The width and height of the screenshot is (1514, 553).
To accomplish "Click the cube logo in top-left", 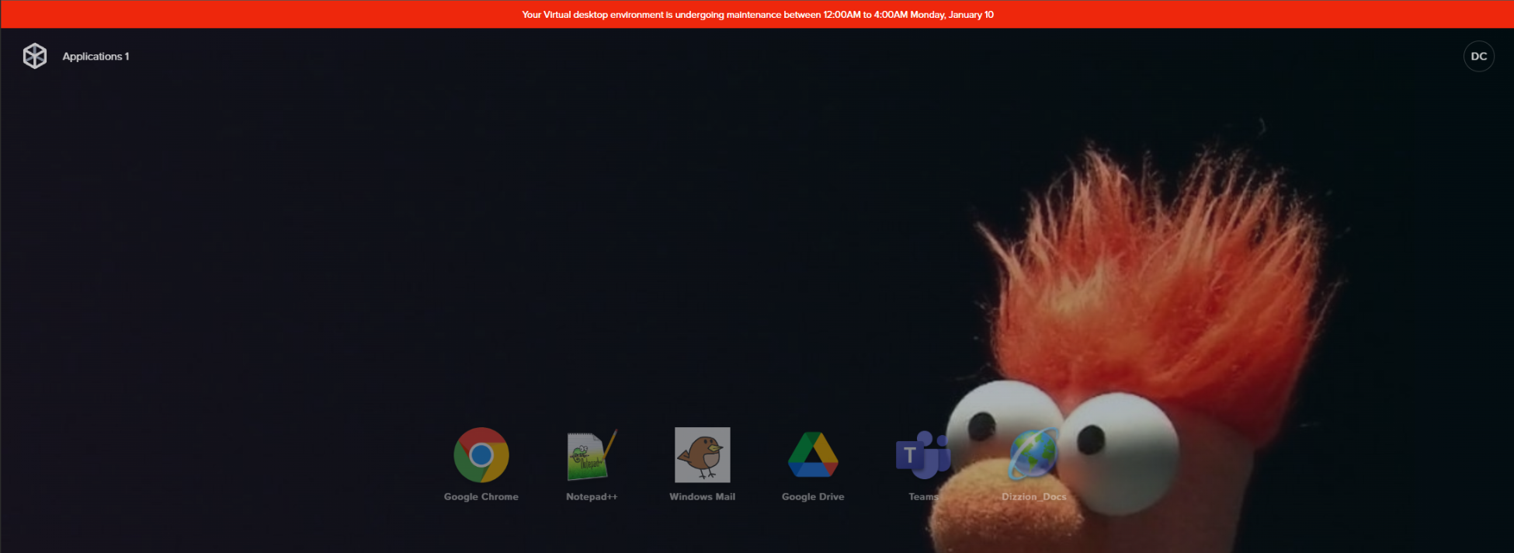I will tap(35, 56).
